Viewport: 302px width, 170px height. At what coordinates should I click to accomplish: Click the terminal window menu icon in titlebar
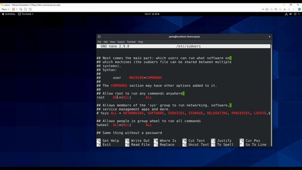coord(99,37)
